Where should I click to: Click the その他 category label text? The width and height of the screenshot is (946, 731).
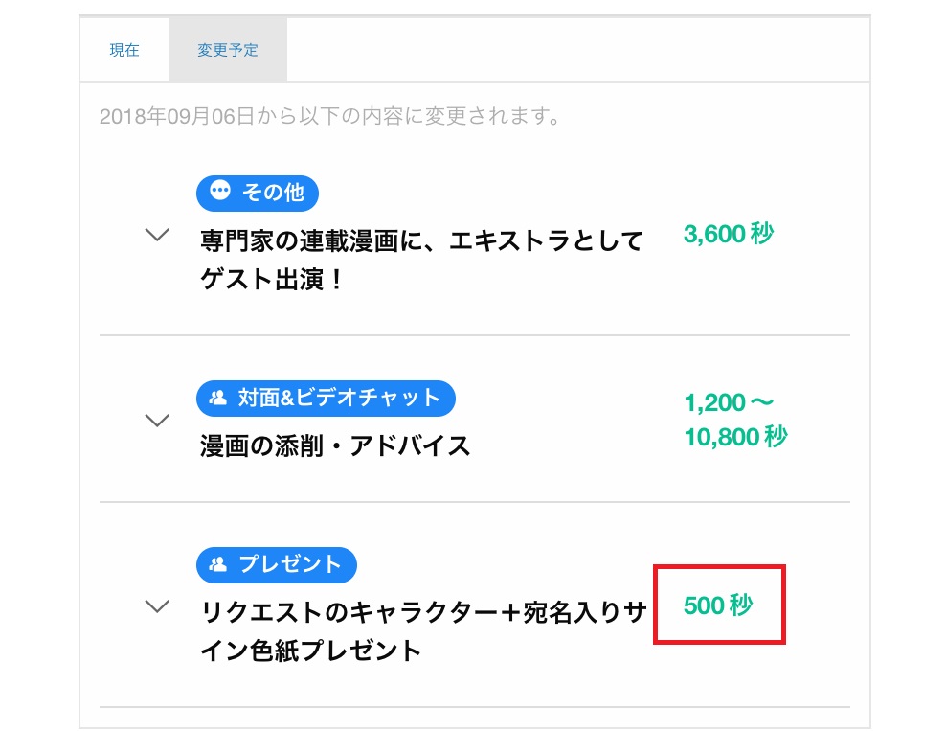click(x=273, y=193)
